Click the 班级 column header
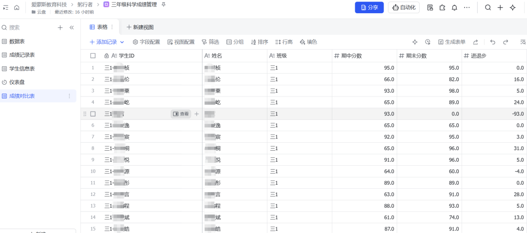527x233 pixels. point(300,56)
